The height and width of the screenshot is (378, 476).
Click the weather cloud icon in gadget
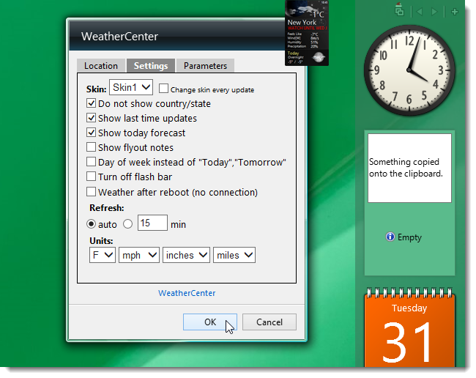pos(302,9)
